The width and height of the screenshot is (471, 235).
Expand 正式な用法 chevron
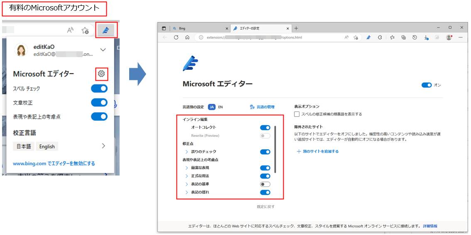pyautogui.click(x=186, y=176)
